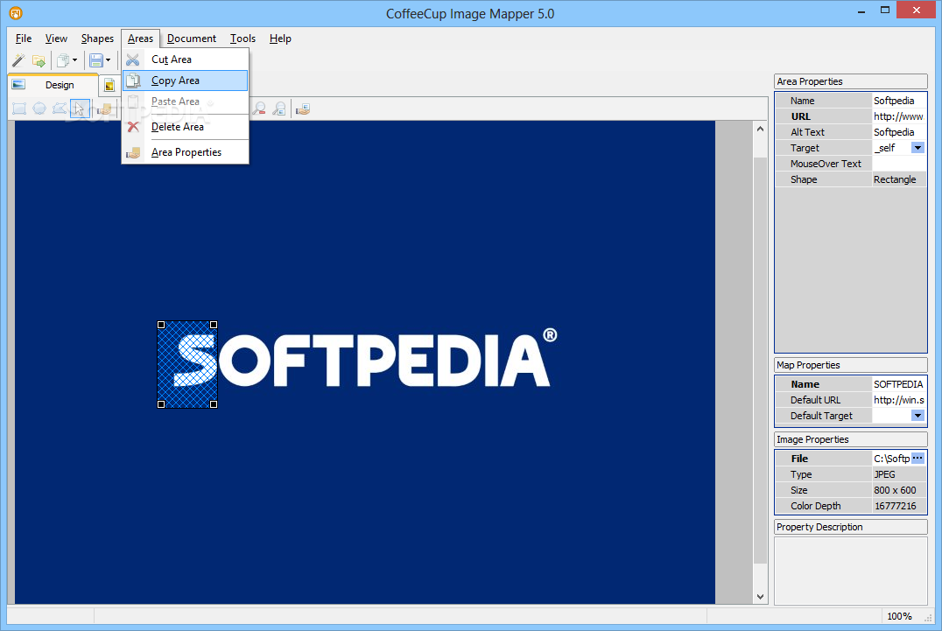Choose Area Properties from the menu
The height and width of the screenshot is (631, 942).
[185, 152]
